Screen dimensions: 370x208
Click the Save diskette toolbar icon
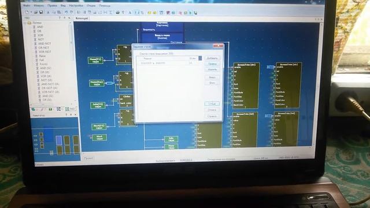(x=41, y=12)
